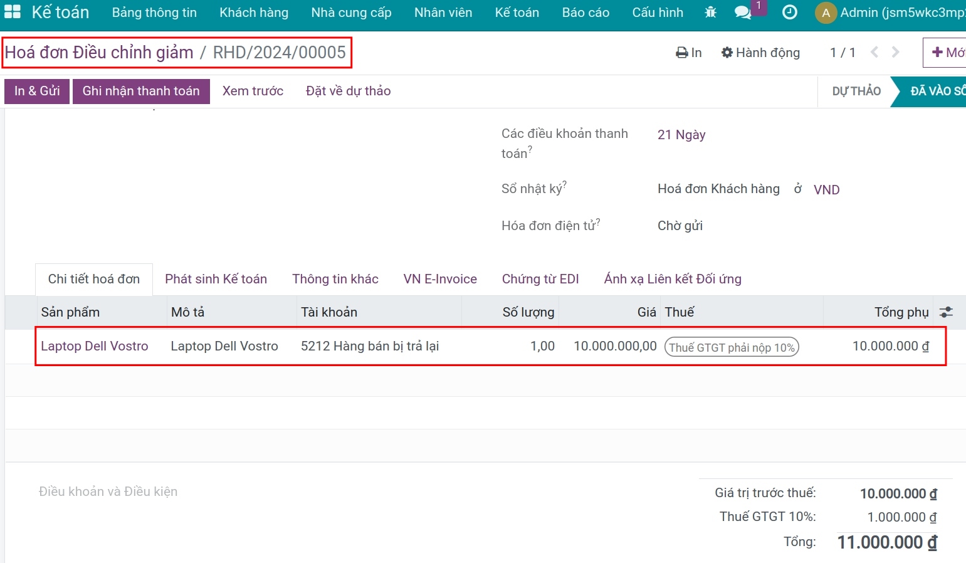
Task: Open the 21 Ngày payment terms link
Action: click(681, 135)
